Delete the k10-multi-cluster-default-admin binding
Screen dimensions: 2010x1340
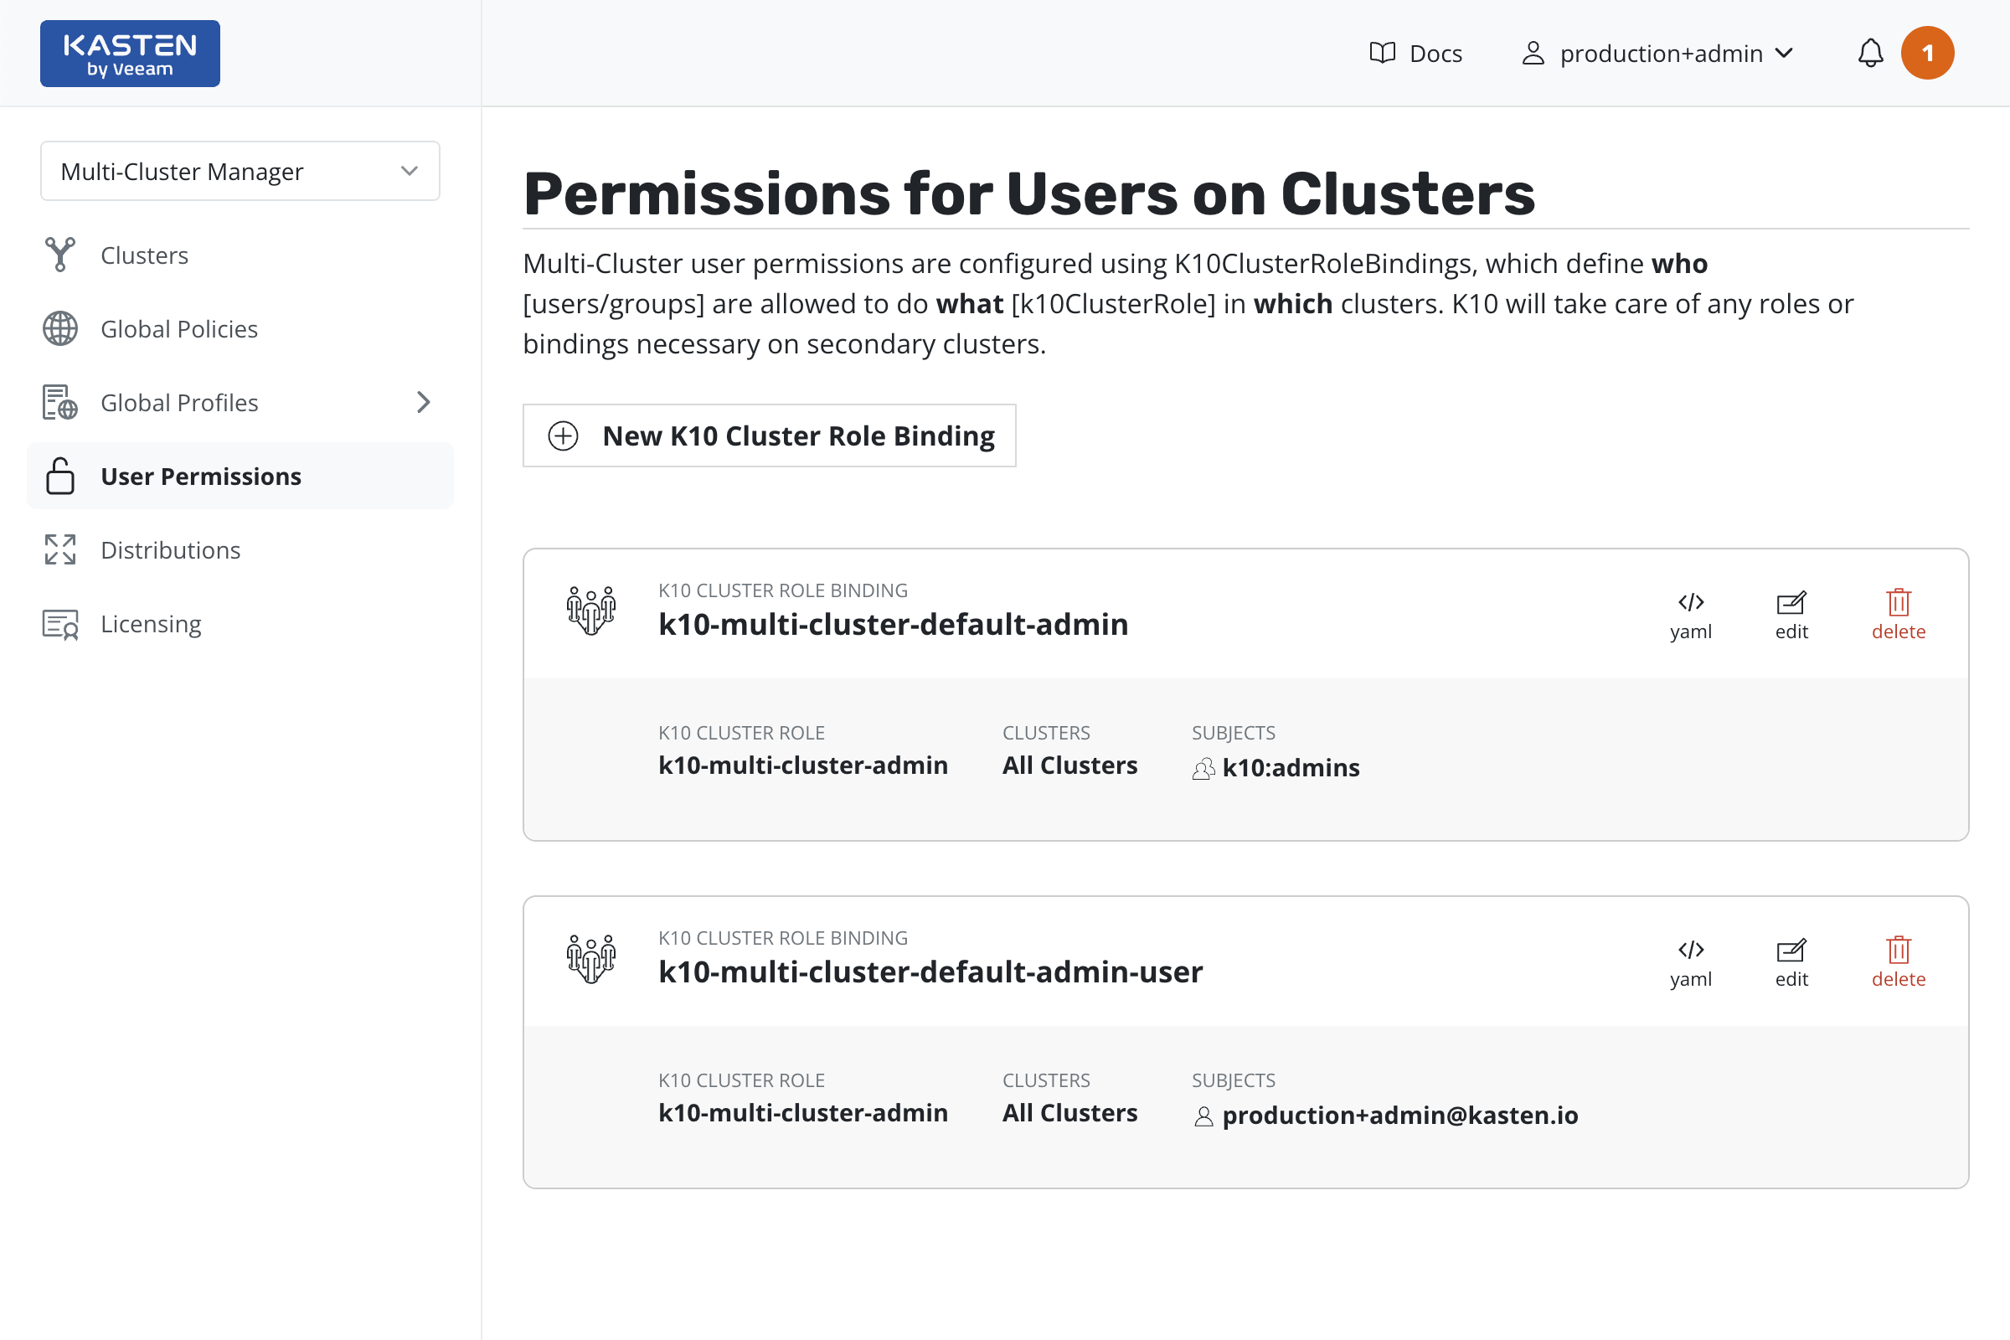[1898, 615]
